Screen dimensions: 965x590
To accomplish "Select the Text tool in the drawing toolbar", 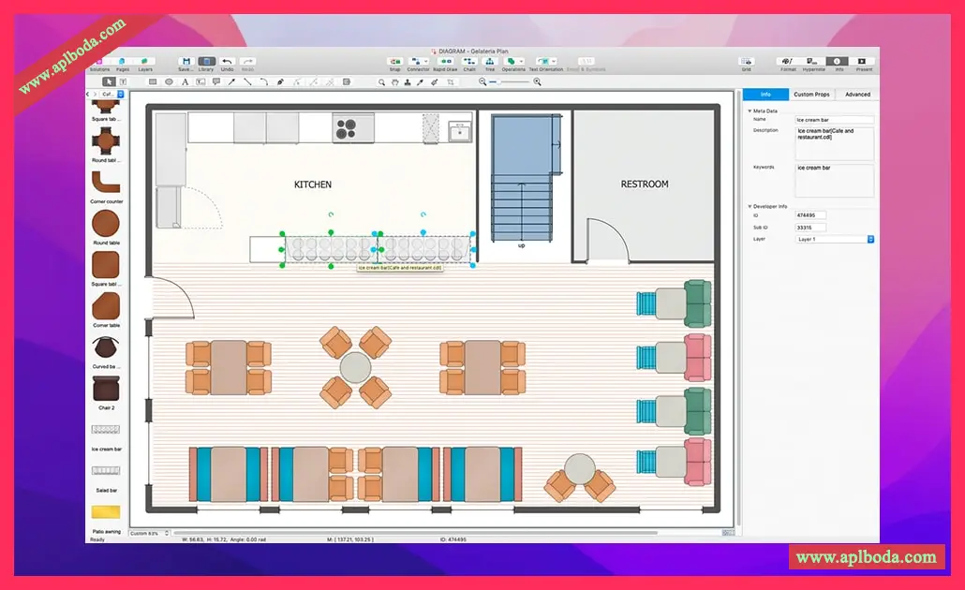I will click(185, 82).
